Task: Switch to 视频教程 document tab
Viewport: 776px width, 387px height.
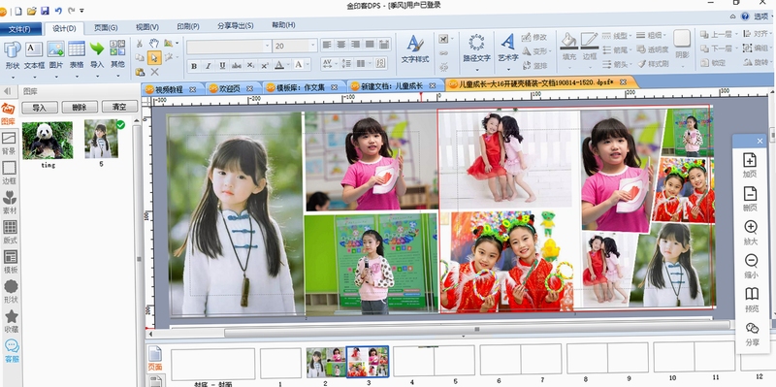Action: click(169, 89)
